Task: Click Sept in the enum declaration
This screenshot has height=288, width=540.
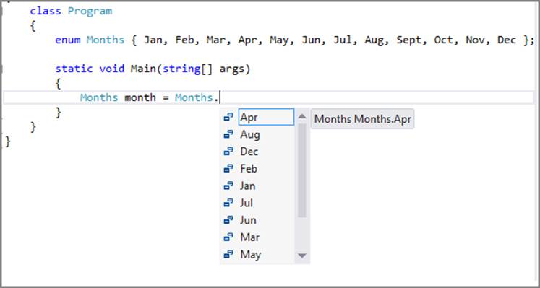Action: [408, 40]
